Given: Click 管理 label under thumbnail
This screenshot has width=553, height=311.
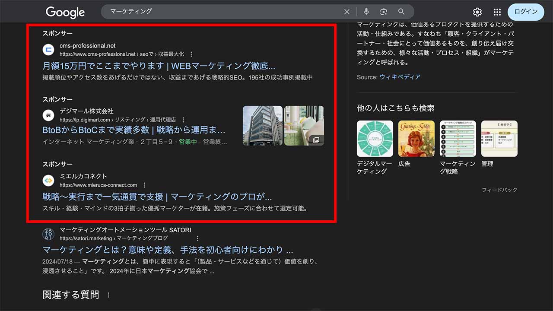Looking at the screenshot, I should (x=487, y=164).
